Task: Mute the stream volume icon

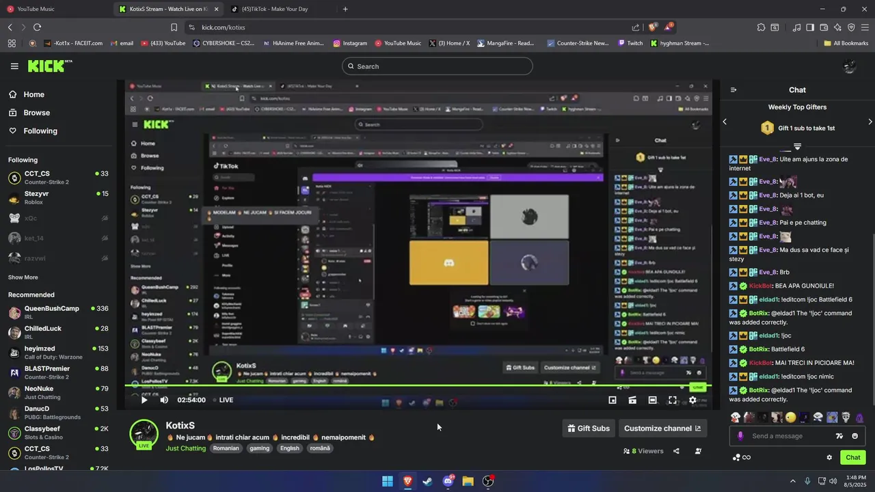Action: [x=164, y=400]
